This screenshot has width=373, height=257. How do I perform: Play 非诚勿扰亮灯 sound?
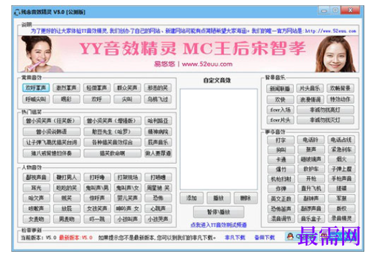pyautogui.click(x=325, y=110)
